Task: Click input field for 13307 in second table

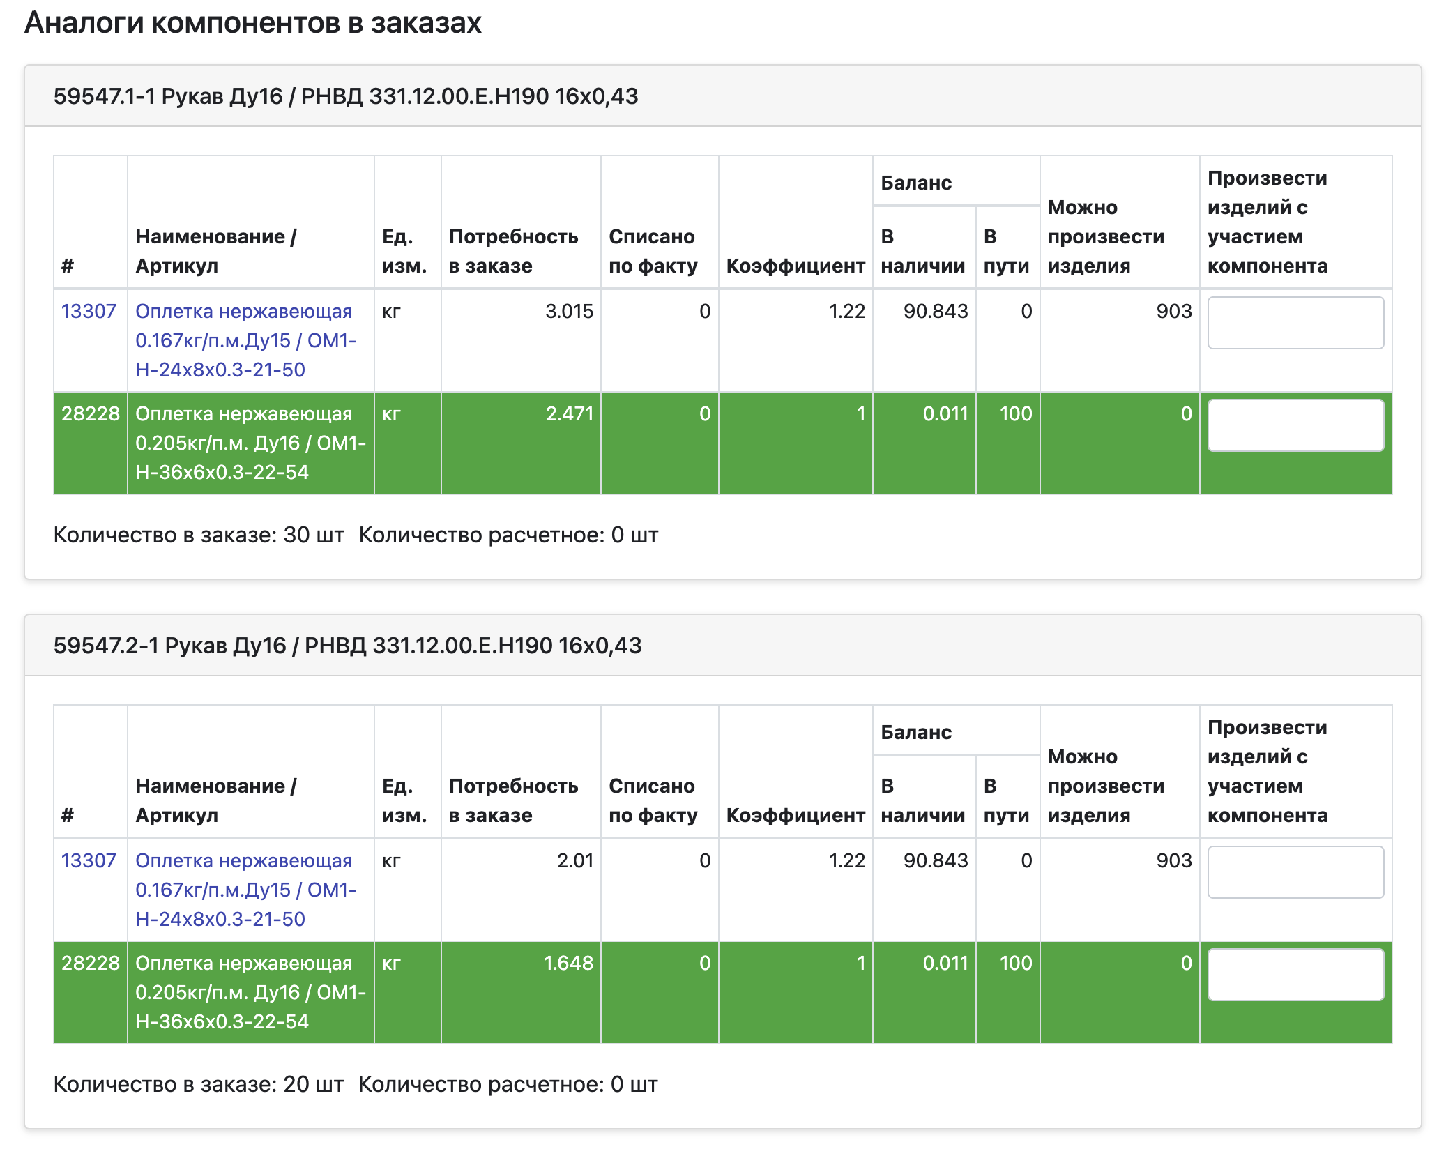Action: click(x=1295, y=872)
